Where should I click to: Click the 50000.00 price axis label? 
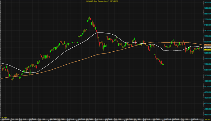208,76
